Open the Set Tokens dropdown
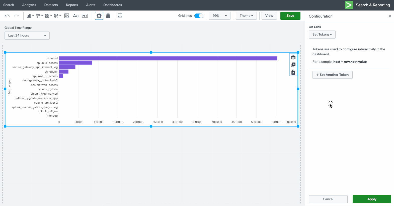394x206 pixels. (322, 35)
